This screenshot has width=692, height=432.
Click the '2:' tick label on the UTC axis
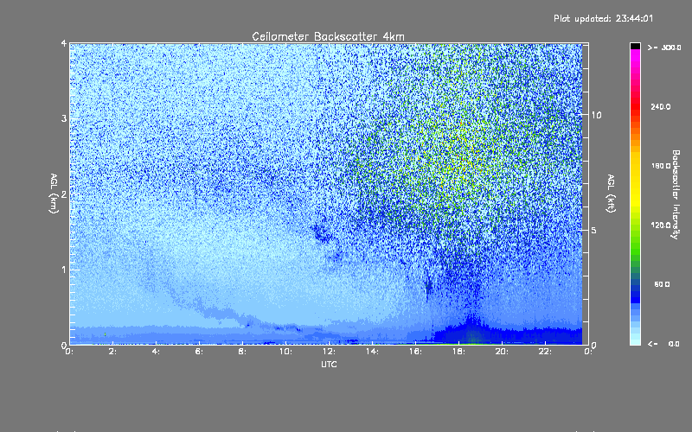click(x=113, y=352)
